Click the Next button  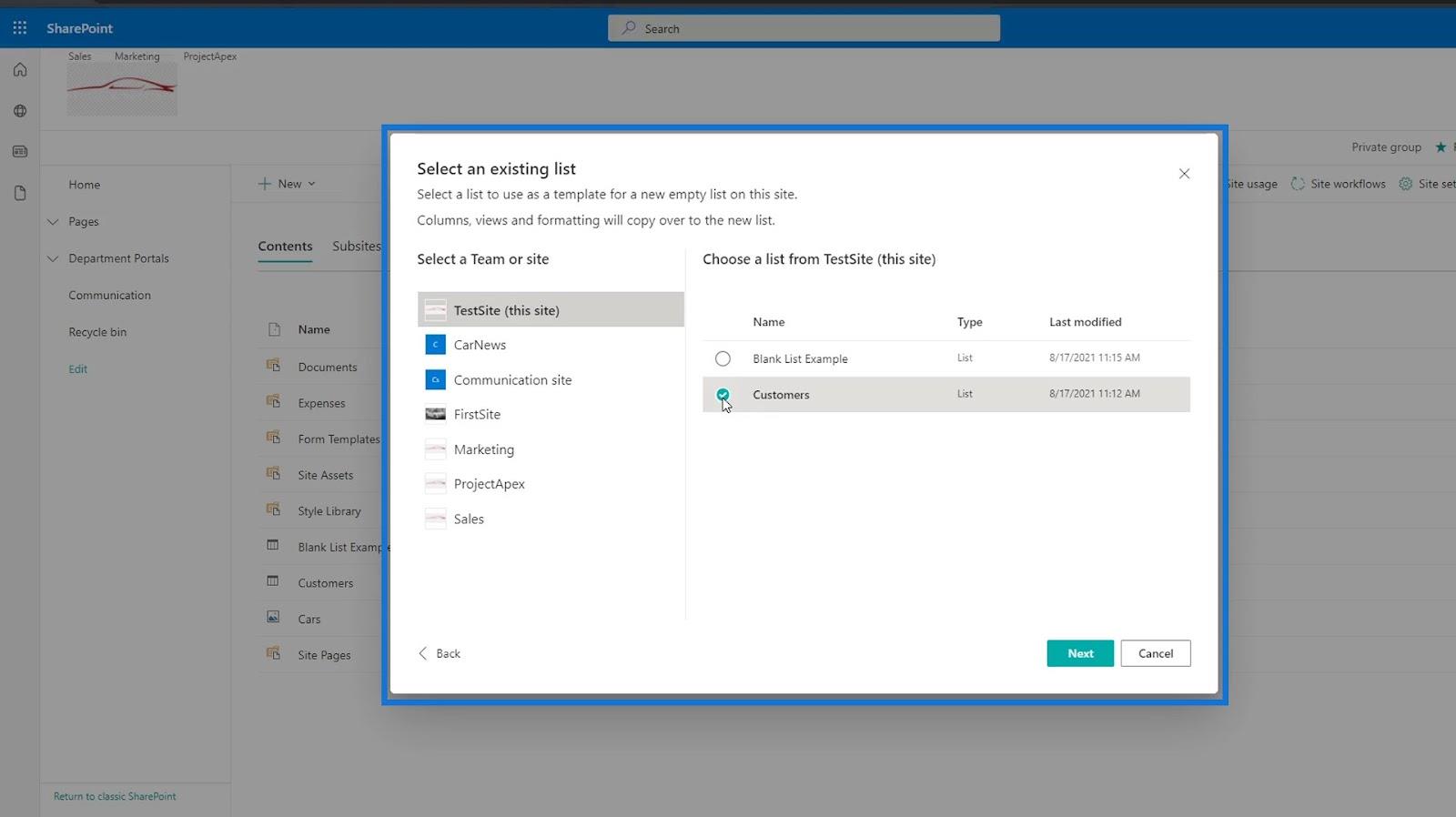pyautogui.click(x=1079, y=653)
